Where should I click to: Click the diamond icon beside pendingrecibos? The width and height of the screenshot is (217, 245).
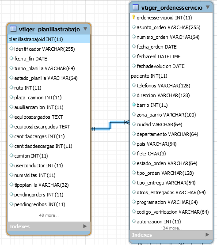pos(11,204)
